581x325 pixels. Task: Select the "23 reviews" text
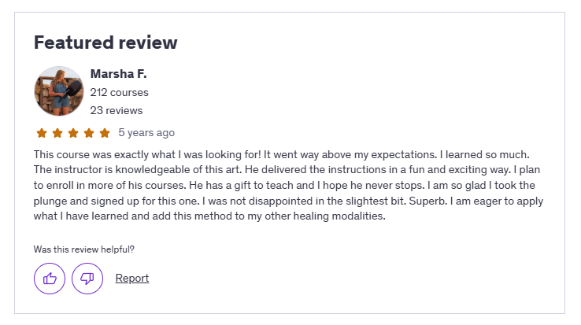point(117,110)
